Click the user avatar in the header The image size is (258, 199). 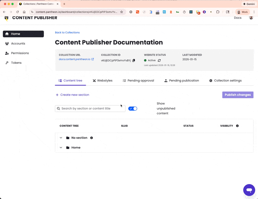click(251, 18)
